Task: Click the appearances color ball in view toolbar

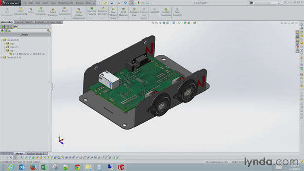Action: [x=185, y=23]
